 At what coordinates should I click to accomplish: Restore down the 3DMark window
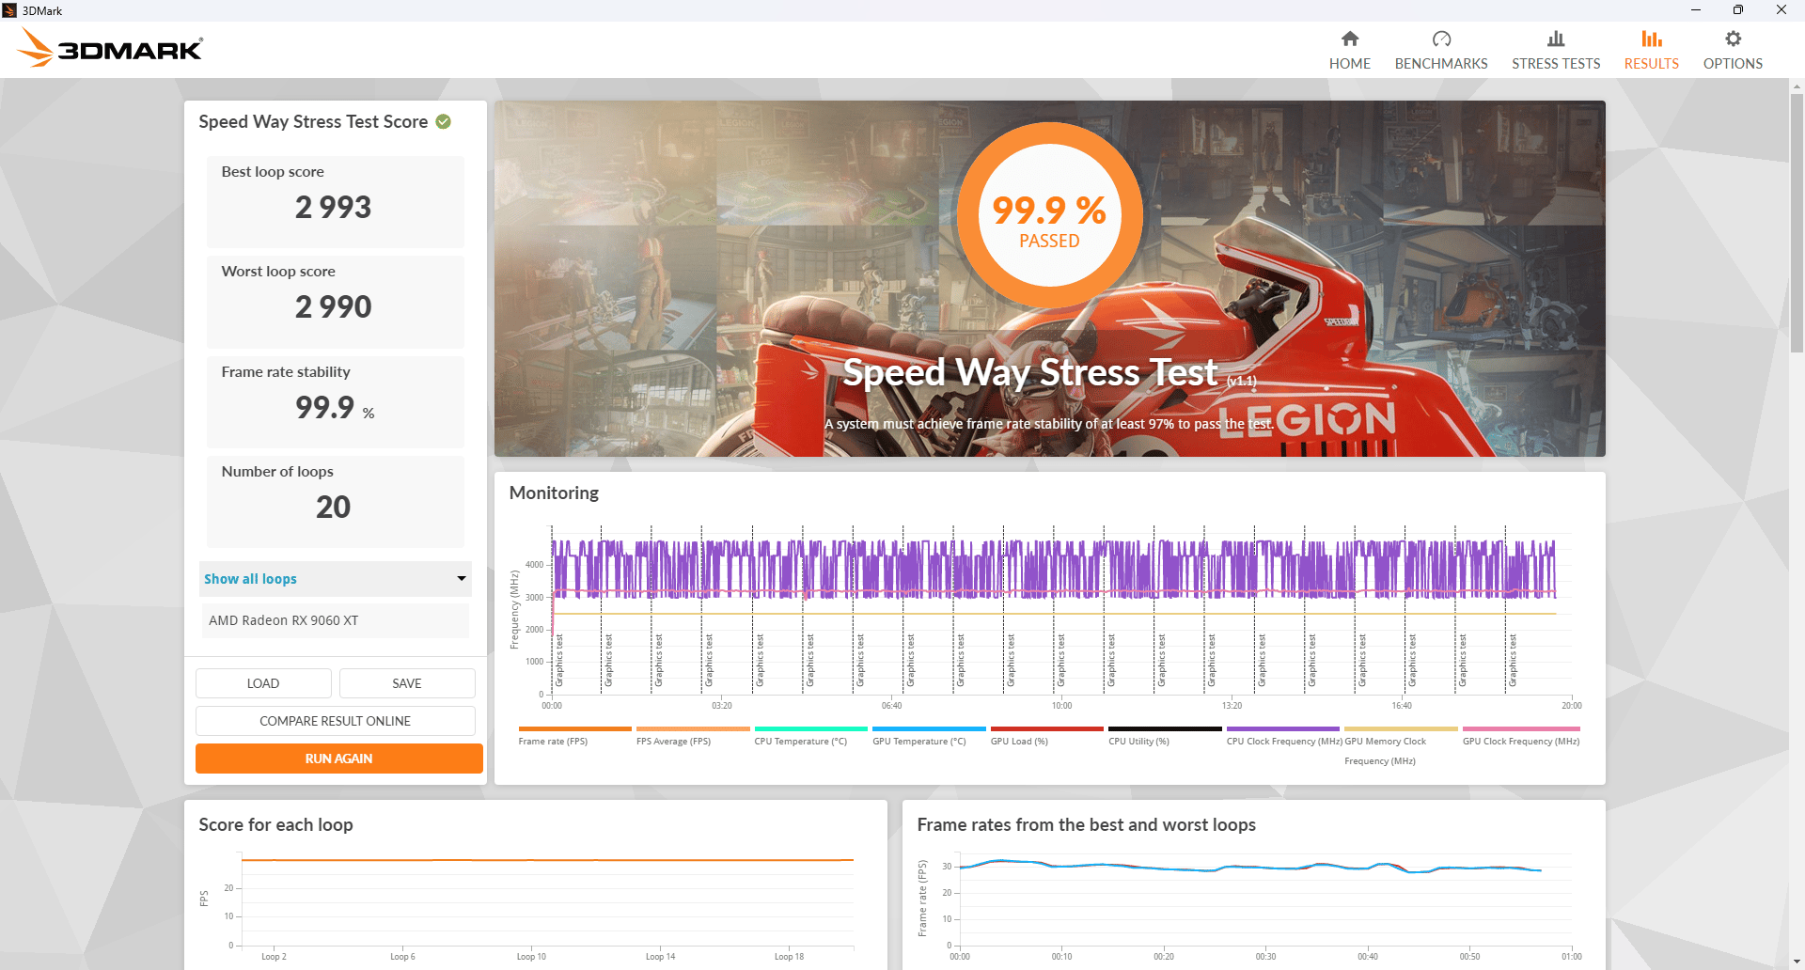(x=1738, y=10)
